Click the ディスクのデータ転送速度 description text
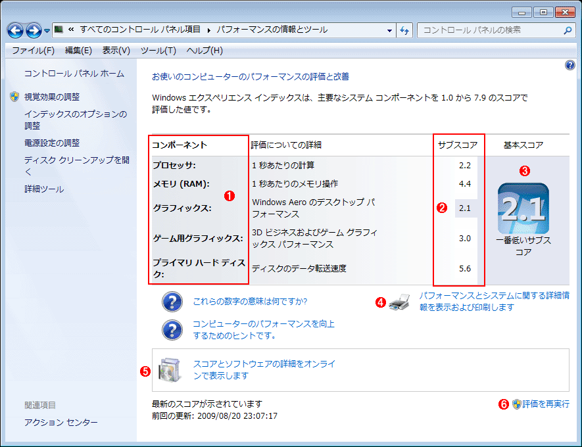 pos(299,269)
